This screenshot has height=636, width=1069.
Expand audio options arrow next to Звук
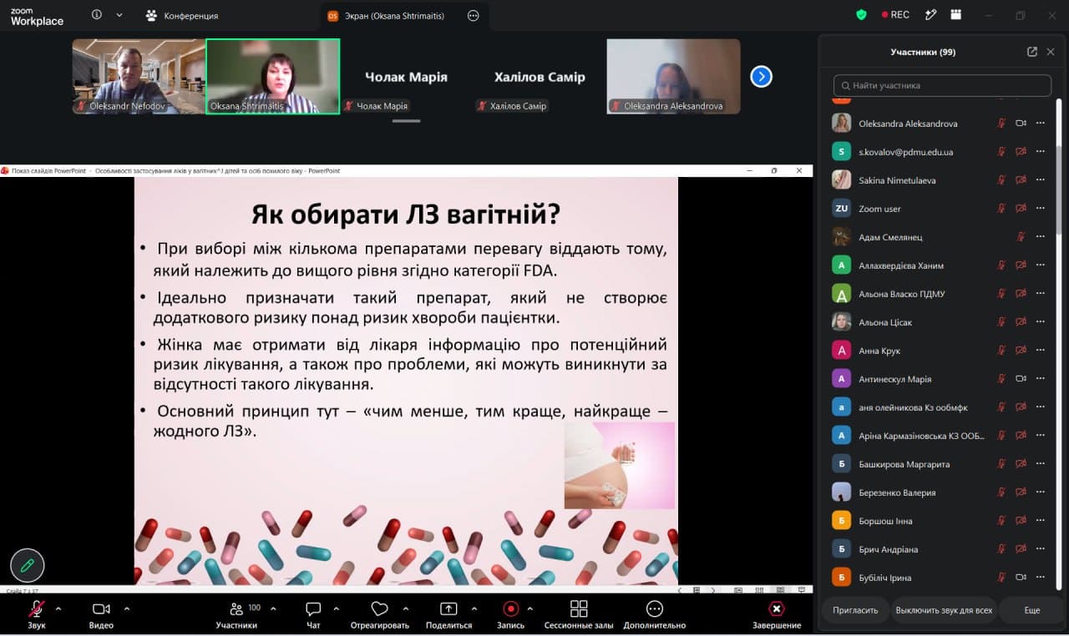tap(58, 608)
